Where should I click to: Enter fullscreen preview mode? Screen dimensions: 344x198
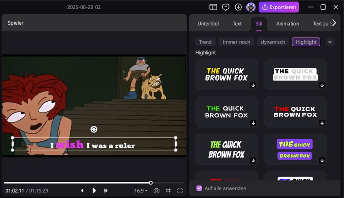[180, 191]
